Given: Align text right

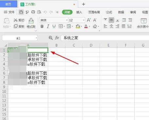Looking at the screenshot, I should click(x=118, y=26).
